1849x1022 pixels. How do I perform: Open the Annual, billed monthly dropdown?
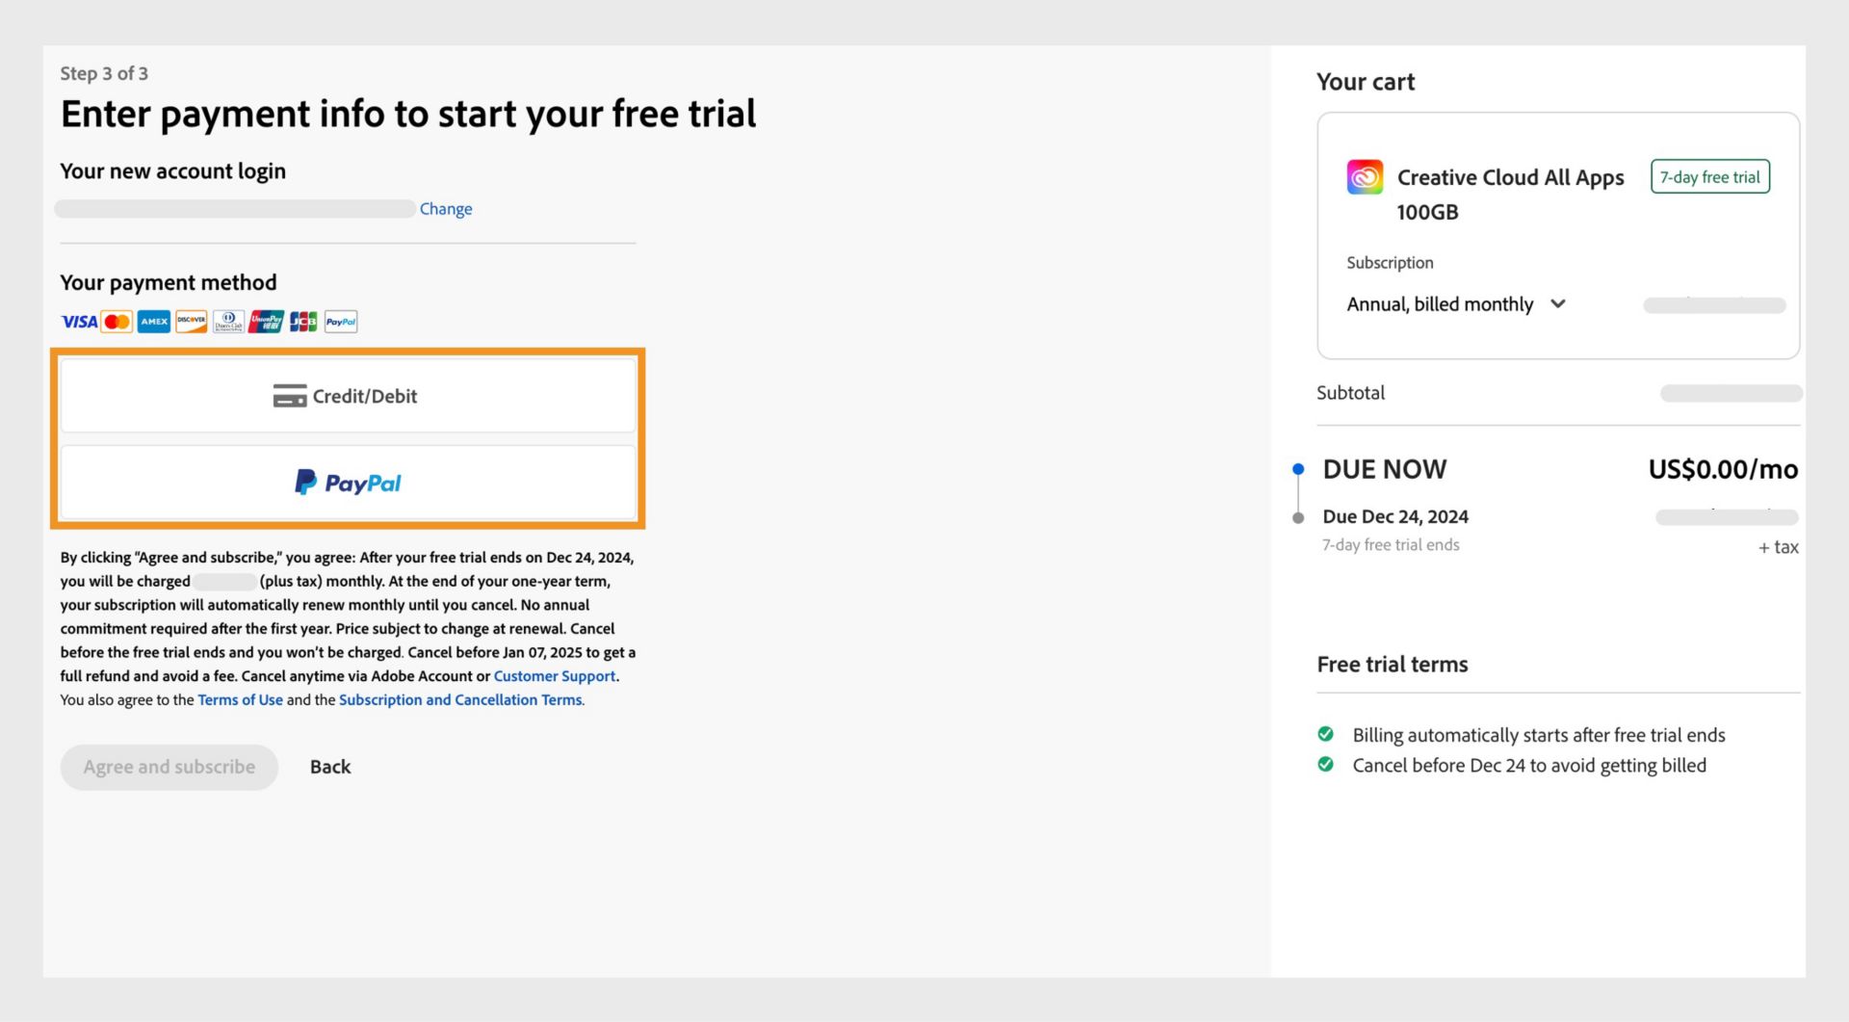(1456, 304)
